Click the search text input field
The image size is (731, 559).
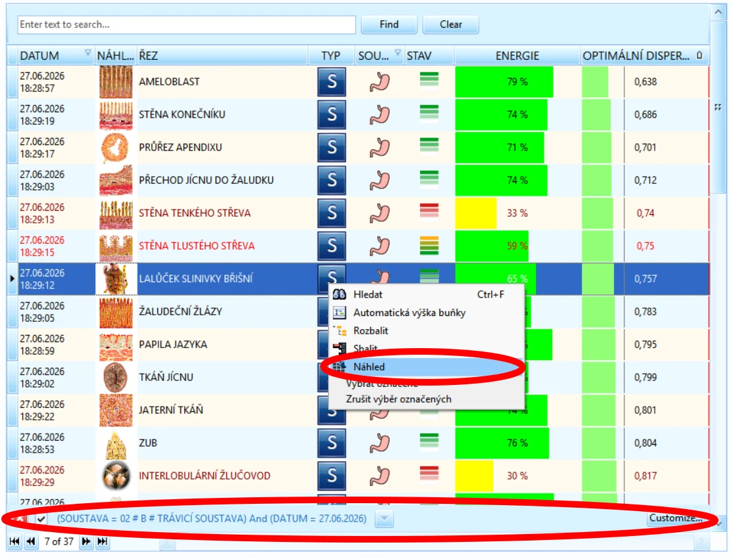(187, 25)
